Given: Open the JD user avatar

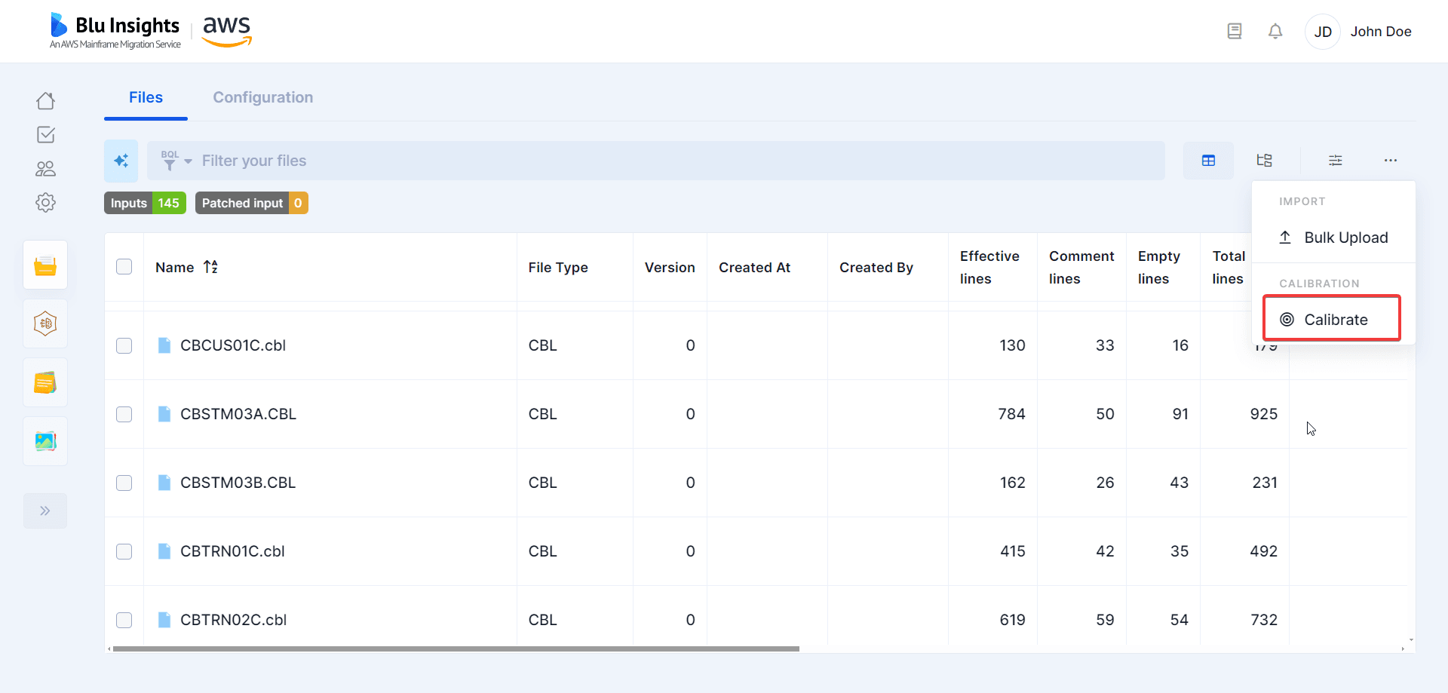Looking at the screenshot, I should pos(1323,32).
